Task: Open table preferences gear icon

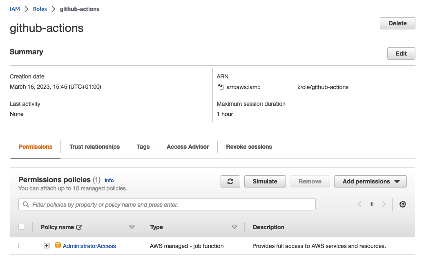Action: pos(403,204)
